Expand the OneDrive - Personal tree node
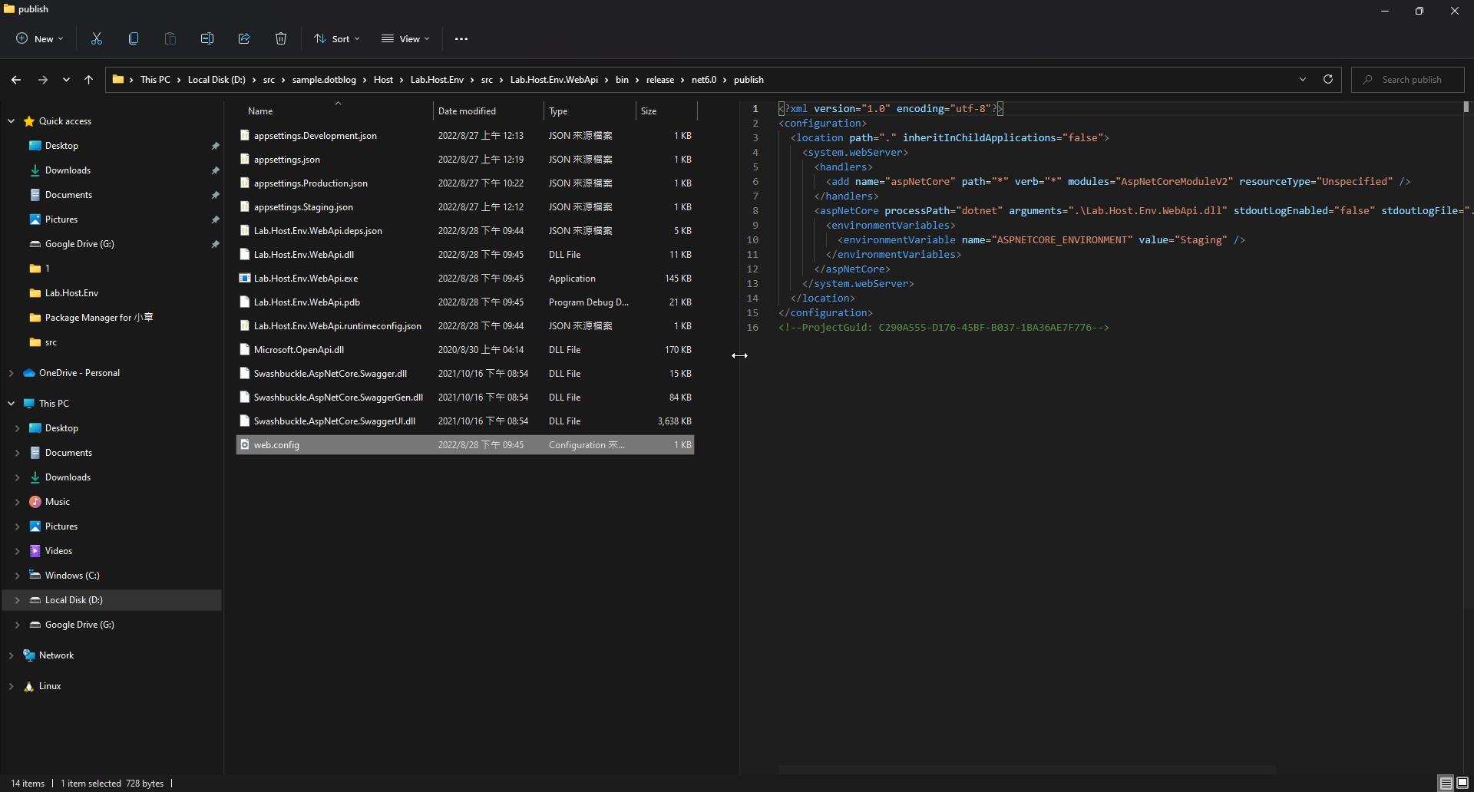 pos(11,373)
